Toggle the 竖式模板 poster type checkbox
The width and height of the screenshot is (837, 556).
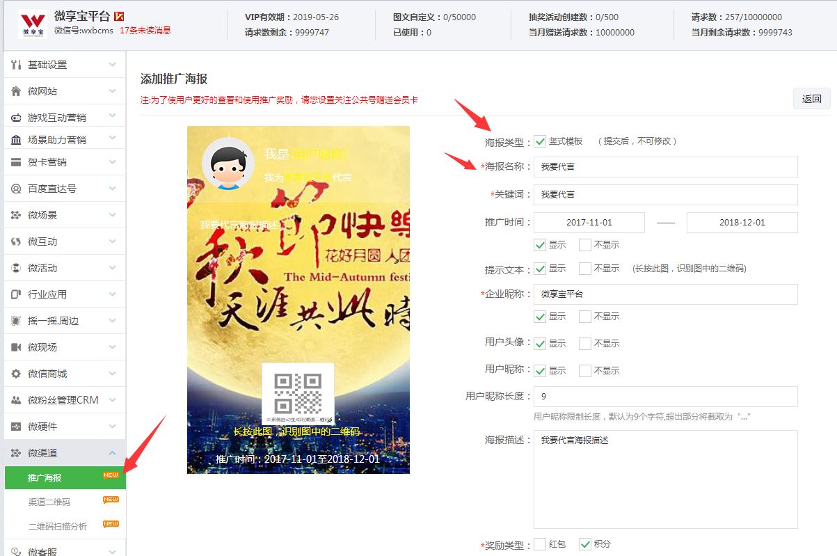tap(540, 141)
